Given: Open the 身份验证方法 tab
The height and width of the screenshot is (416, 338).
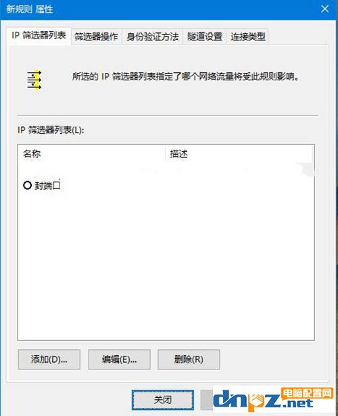Looking at the screenshot, I should tap(152, 36).
